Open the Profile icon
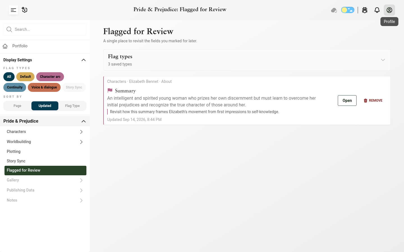 tap(389, 10)
